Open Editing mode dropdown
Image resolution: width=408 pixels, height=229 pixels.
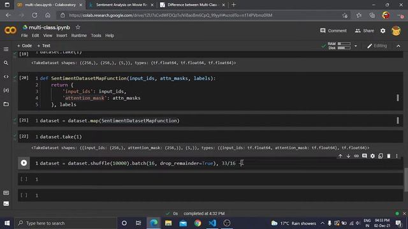click(x=377, y=46)
